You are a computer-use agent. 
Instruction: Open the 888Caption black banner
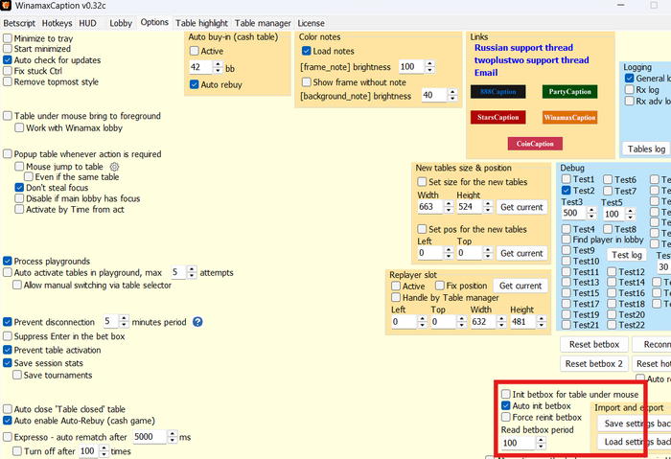click(x=498, y=92)
